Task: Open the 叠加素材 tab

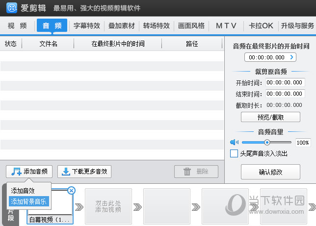Action: click(122, 25)
